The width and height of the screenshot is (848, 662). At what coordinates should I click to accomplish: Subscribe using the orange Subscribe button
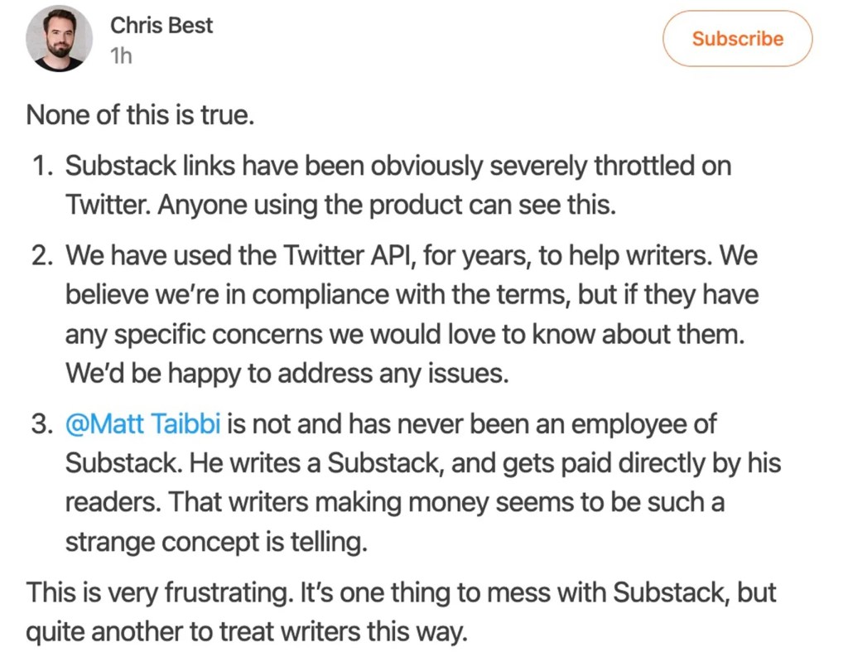pos(737,39)
